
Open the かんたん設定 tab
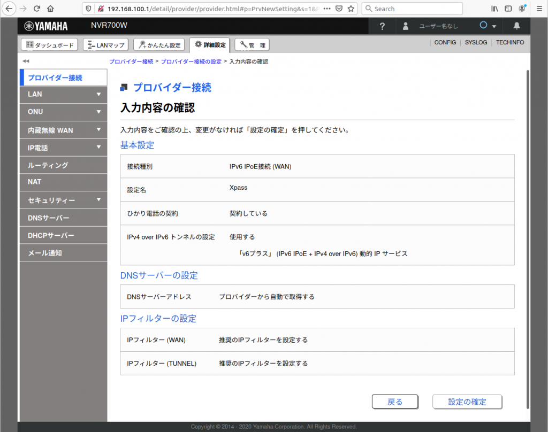point(159,45)
